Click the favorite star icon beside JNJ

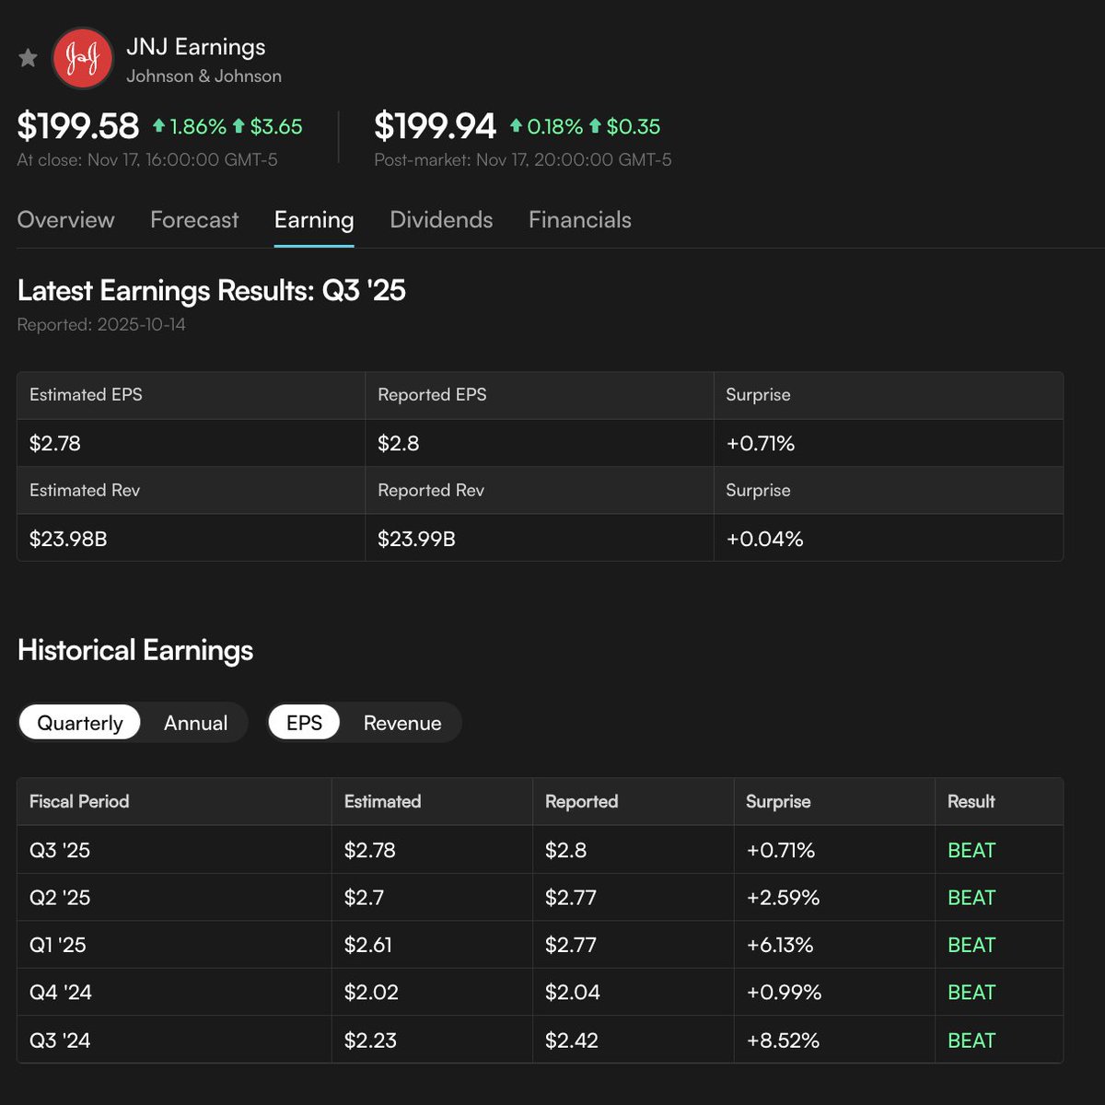(29, 59)
